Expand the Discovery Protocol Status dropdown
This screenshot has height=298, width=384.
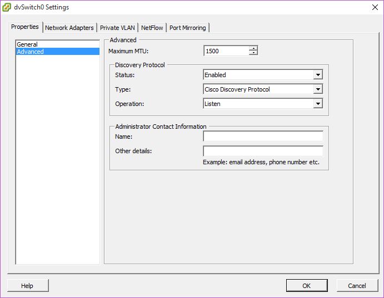[318, 75]
